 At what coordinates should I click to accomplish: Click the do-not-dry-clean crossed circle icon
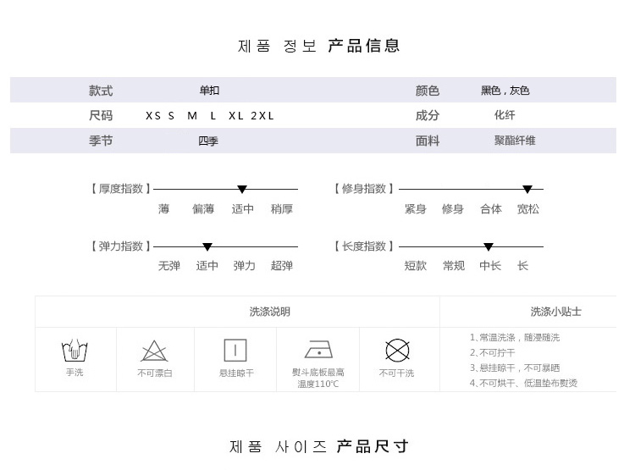click(397, 350)
